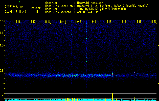Click time marker 1948
The height and width of the screenshot is (101, 159).
(x=123, y=21)
